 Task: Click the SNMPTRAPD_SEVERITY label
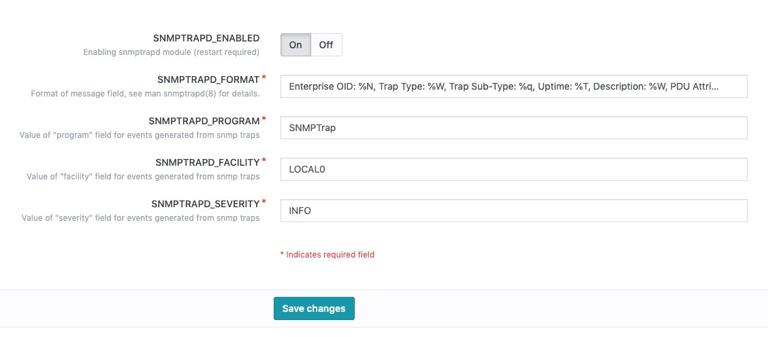click(206, 203)
